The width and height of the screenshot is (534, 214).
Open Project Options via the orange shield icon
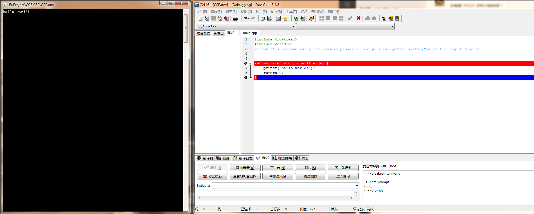point(311,18)
